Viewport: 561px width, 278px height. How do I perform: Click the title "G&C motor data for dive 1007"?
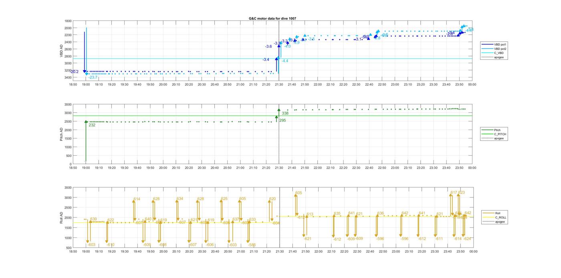tap(272, 18)
